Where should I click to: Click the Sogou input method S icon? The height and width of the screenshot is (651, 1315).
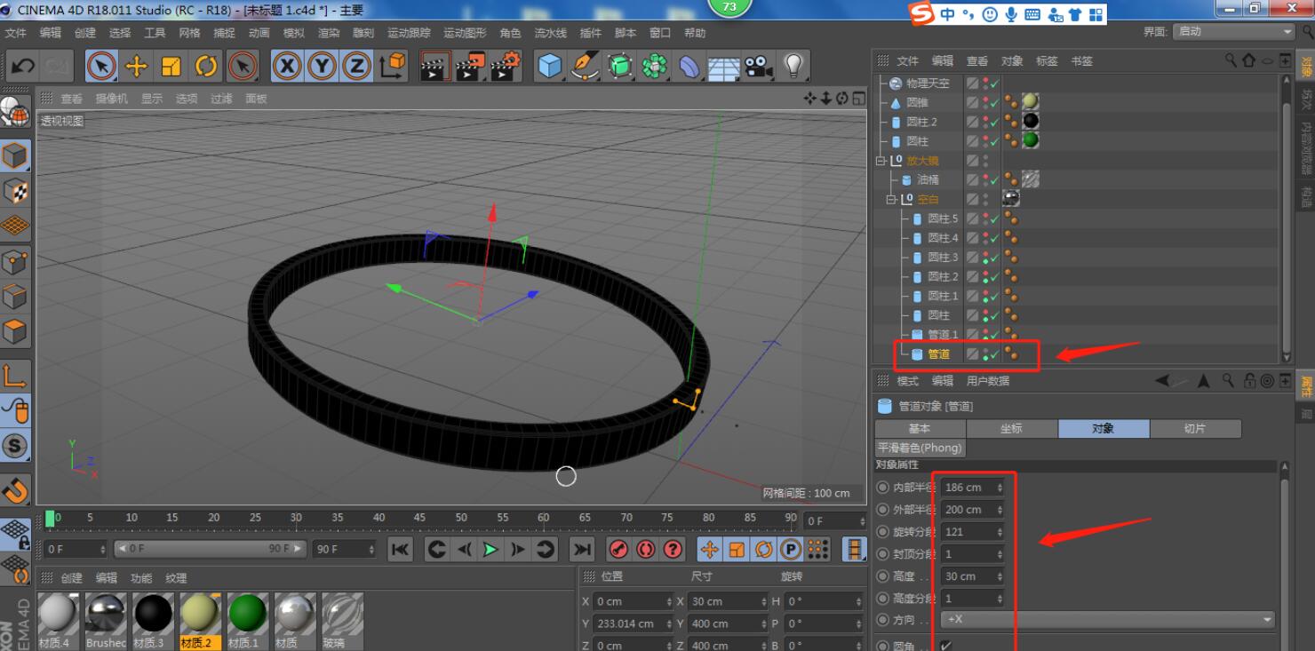921,13
